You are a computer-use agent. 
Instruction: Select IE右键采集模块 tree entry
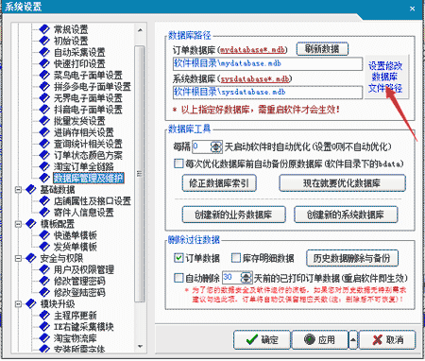coord(84,327)
